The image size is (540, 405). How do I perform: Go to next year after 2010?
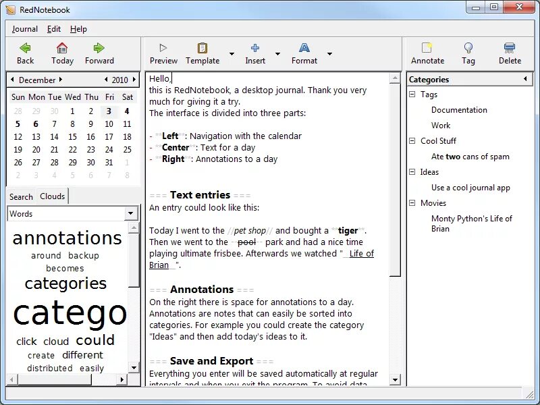click(x=134, y=80)
